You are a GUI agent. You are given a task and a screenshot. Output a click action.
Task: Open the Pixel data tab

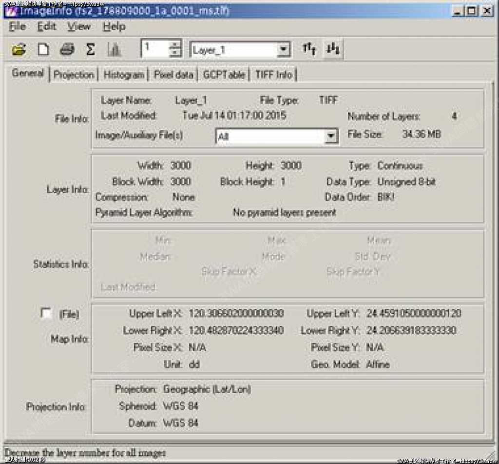tap(173, 75)
